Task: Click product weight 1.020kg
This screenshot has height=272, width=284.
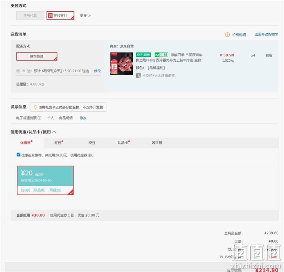Action: 228,60
